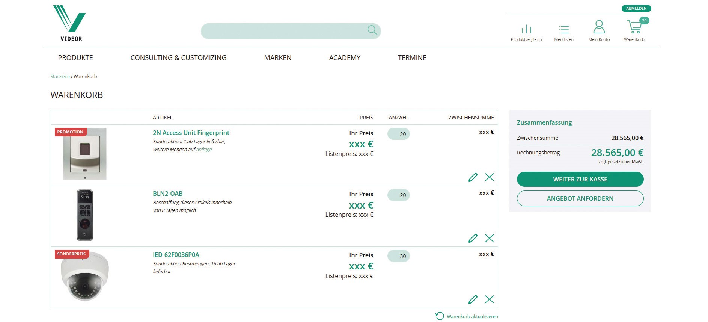Image resolution: width=708 pixels, height=322 pixels.
Task: Click the ZWISCHENSUMME column header
Action: click(471, 118)
